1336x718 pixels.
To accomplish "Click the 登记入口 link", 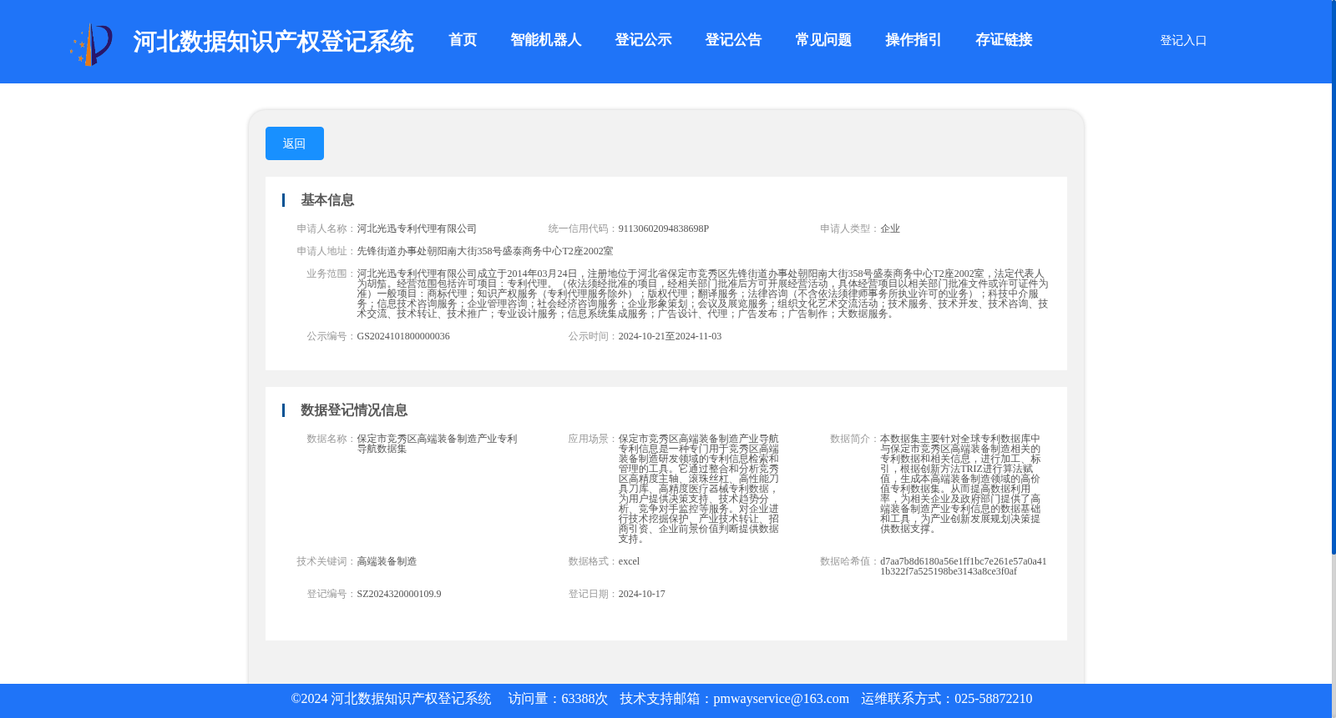I will tap(1183, 40).
